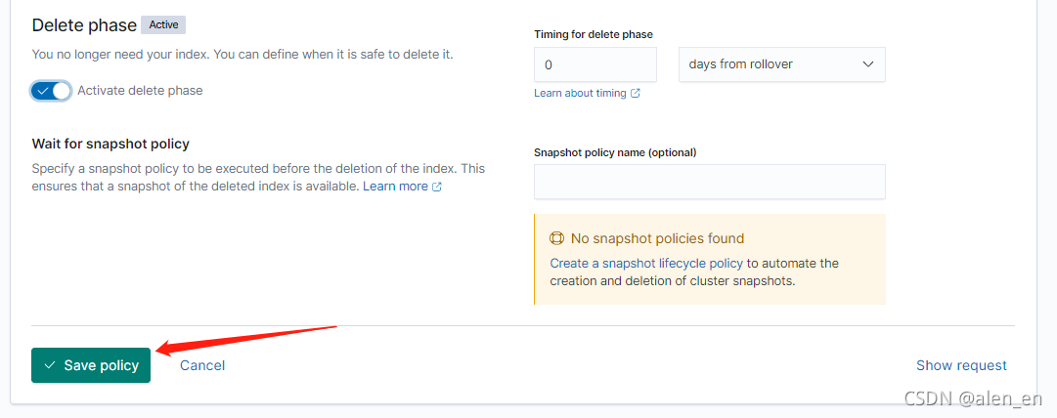Click external link icon beside Learn about timing
Viewport: 1057px width, 418px height.
coord(635,94)
